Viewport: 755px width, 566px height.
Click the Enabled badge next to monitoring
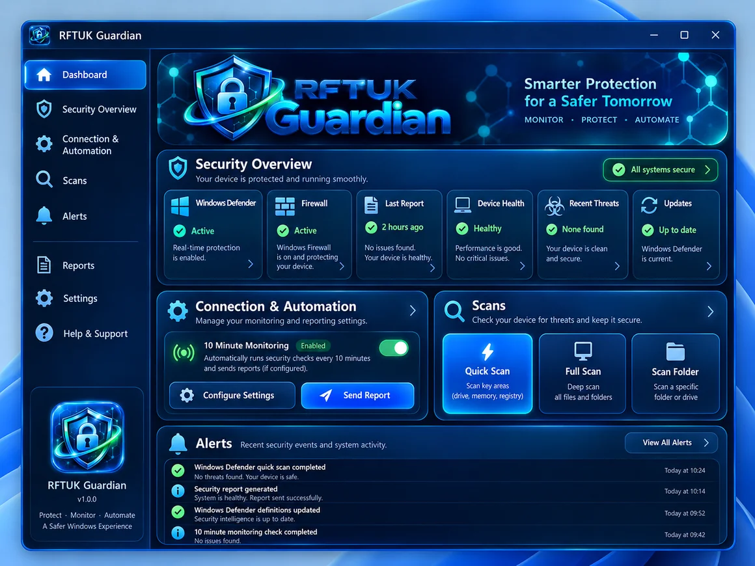313,345
